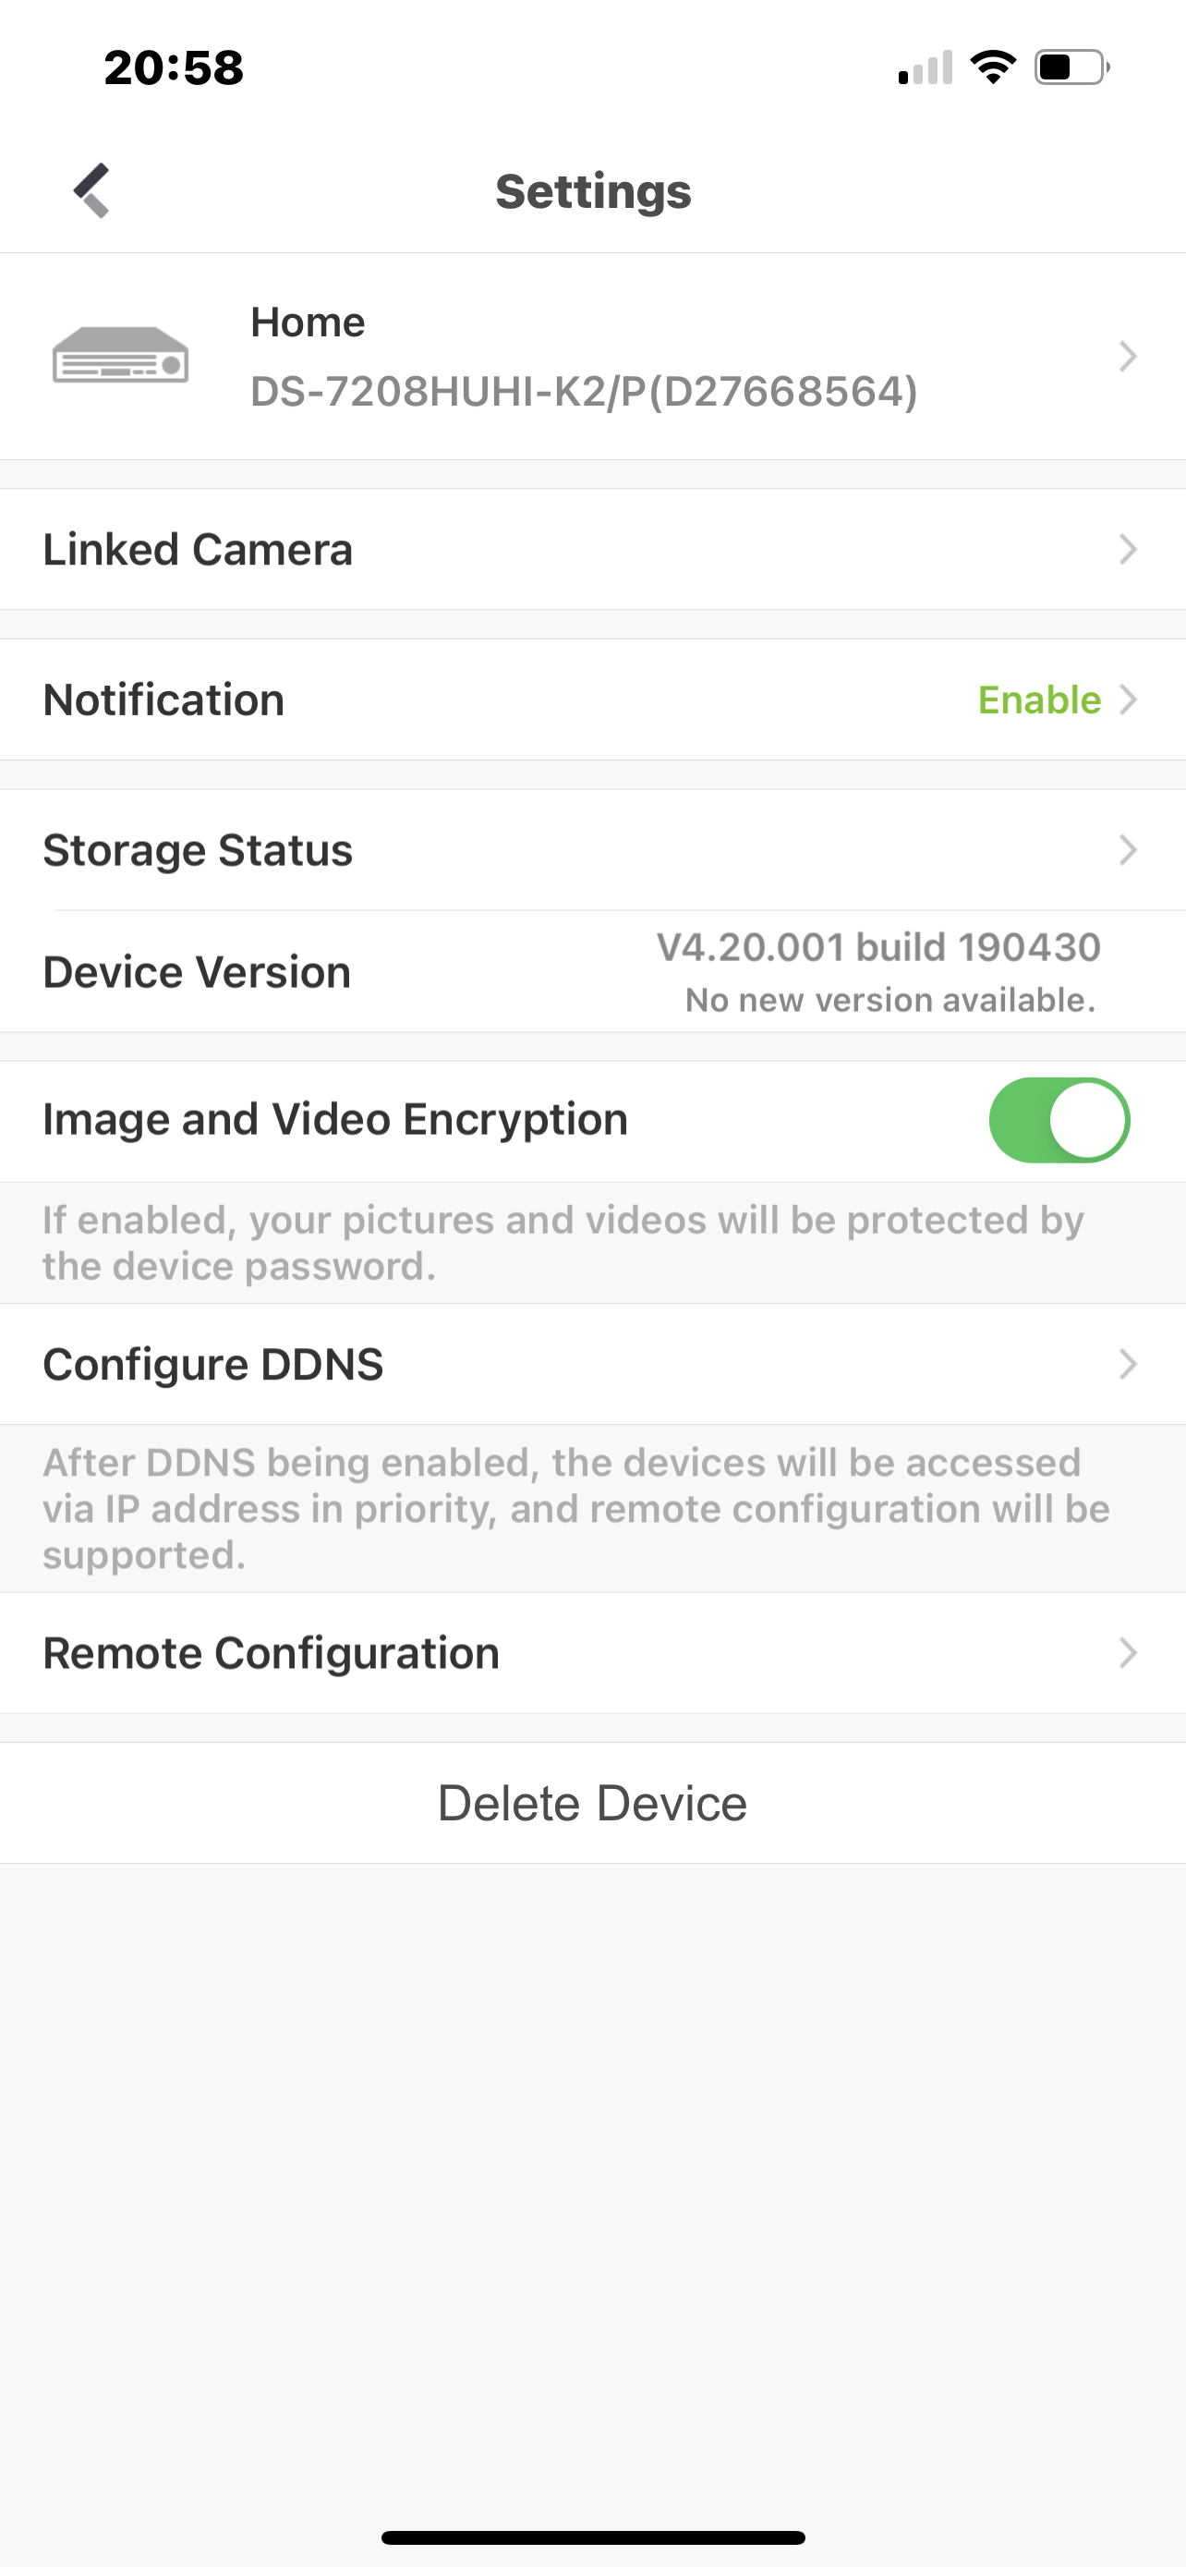
Task: Tap the DS-7208HUHI-K2/P device model text
Action: [x=584, y=392]
